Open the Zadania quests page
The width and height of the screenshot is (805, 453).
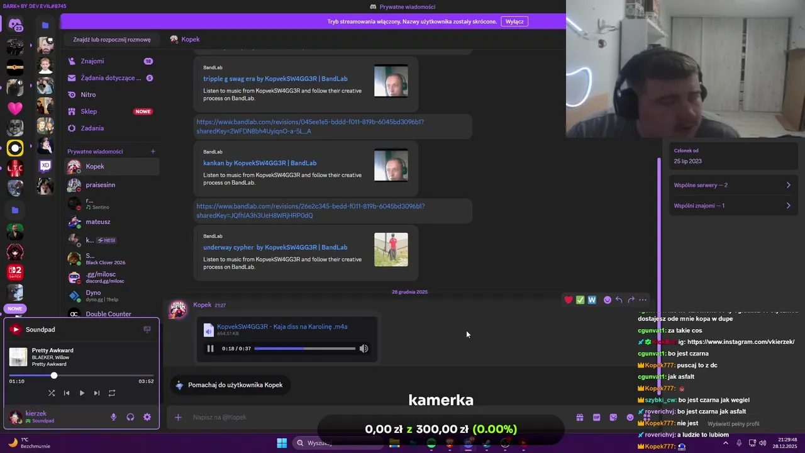pyautogui.click(x=112, y=128)
